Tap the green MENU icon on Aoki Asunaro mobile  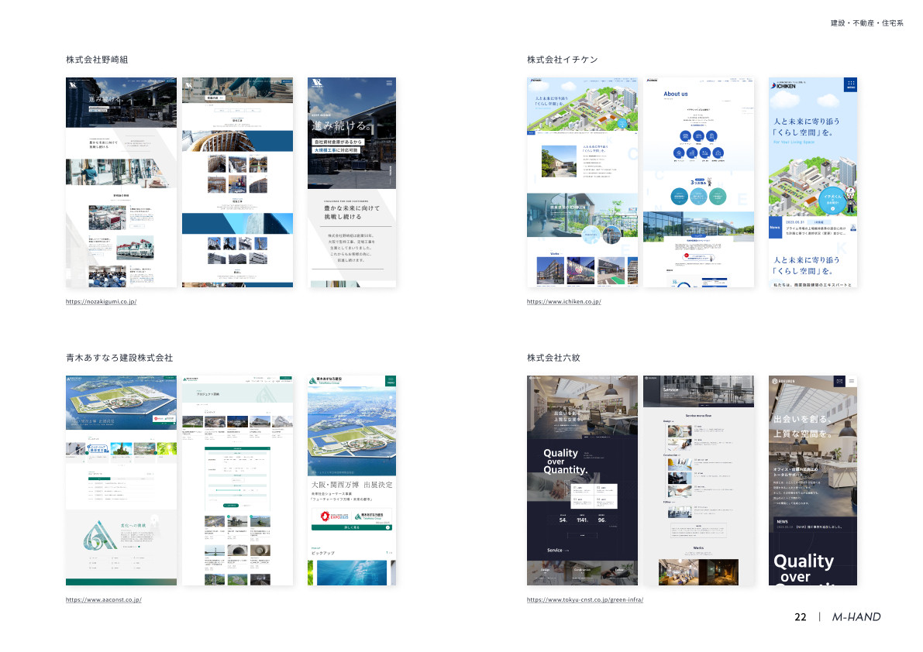click(390, 381)
